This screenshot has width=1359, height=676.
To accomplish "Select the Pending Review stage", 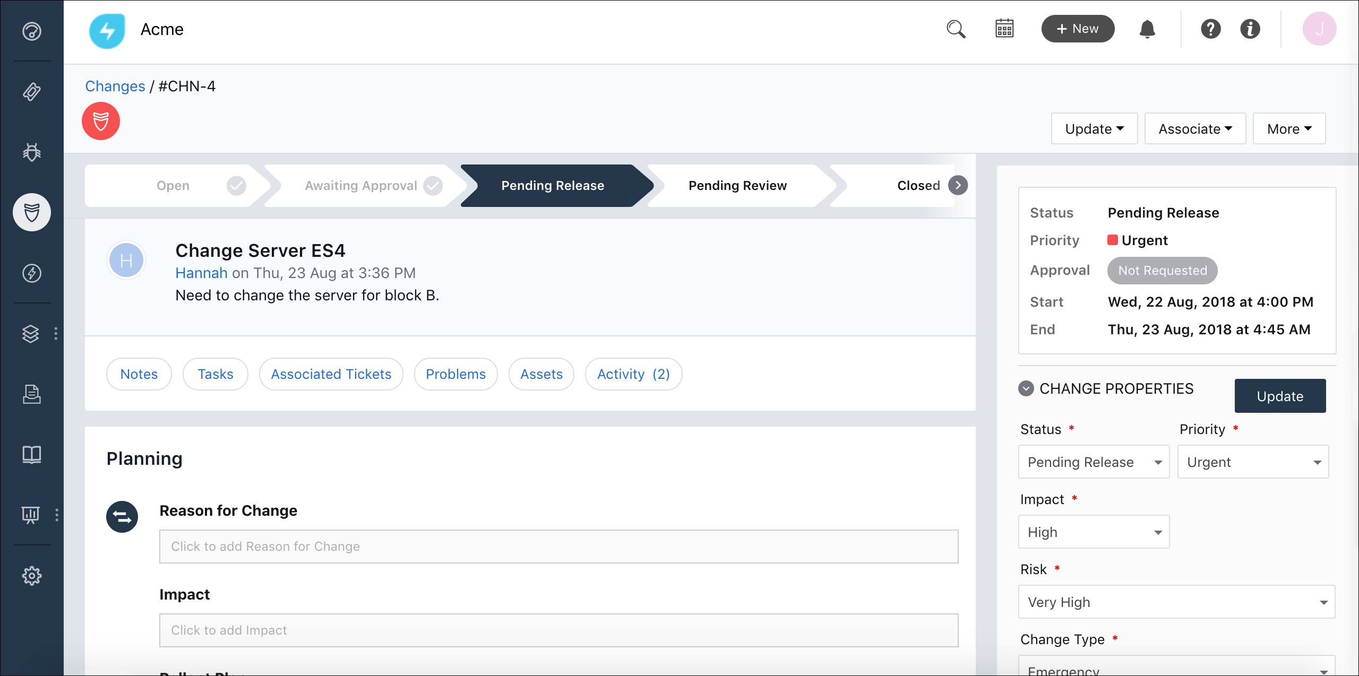I will pos(737,186).
